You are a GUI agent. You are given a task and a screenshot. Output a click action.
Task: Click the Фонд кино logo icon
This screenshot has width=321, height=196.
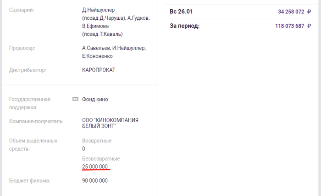pyautogui.click(x=76, y=99)
